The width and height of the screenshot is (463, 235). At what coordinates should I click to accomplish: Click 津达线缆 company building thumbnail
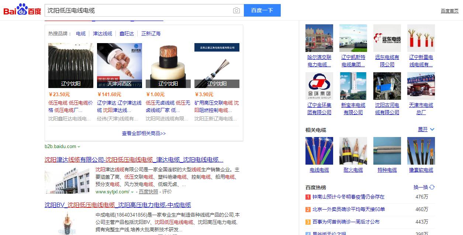67,180
